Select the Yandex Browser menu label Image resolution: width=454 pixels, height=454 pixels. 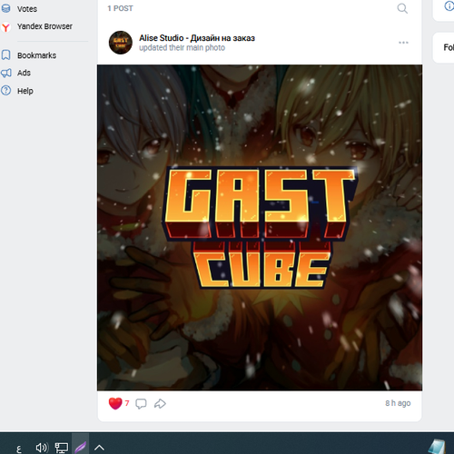pos(44,26)
